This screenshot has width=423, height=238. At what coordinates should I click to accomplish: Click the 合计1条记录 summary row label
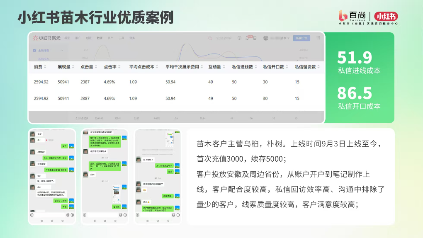pos(82,119)
